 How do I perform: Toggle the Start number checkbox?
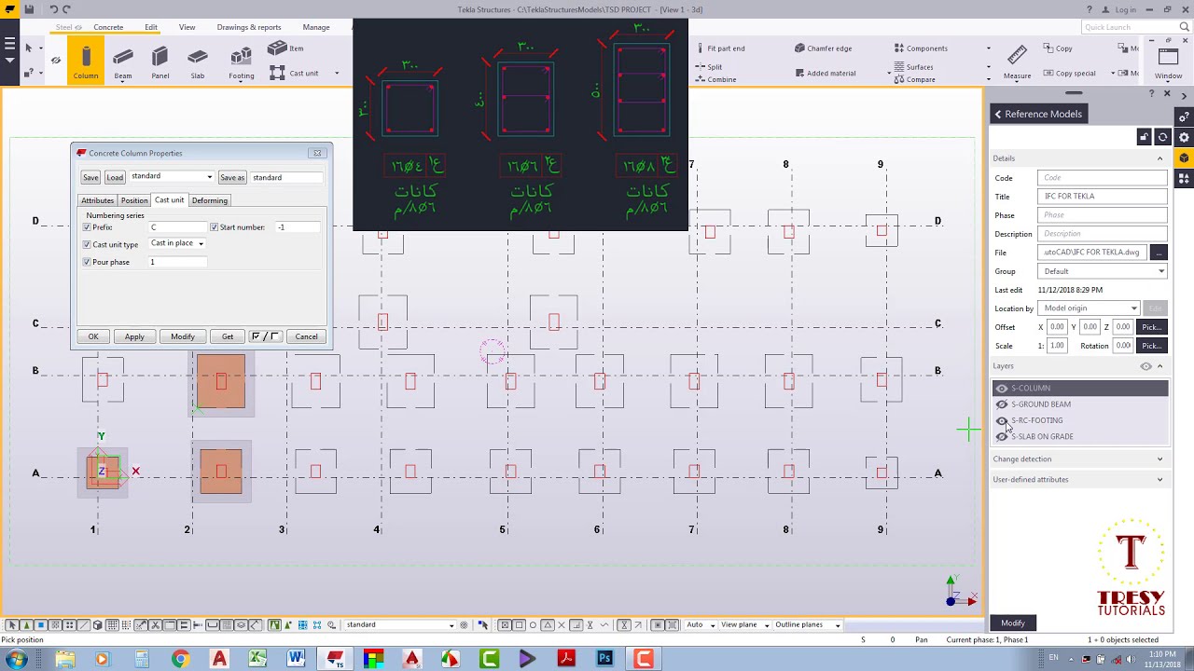pos(214,227)
